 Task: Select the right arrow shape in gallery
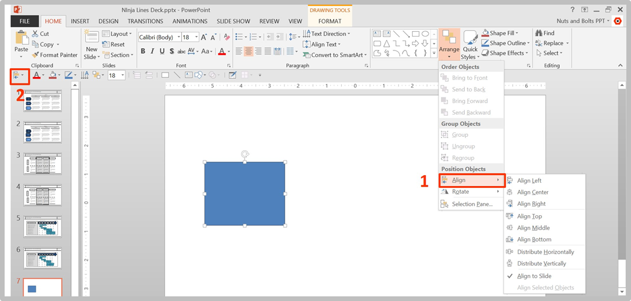click(415, 43)
